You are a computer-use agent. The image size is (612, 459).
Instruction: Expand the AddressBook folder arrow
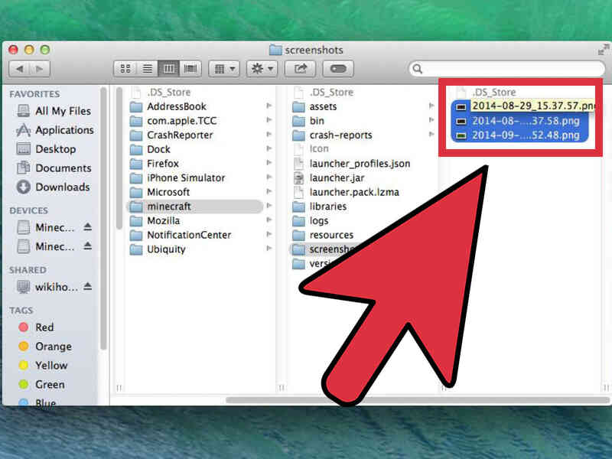click(269, 106)
